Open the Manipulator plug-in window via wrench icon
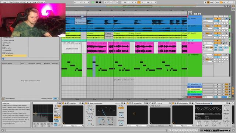Image resolution: width=236 pixels, height=133 pixels. pos(177,103)
